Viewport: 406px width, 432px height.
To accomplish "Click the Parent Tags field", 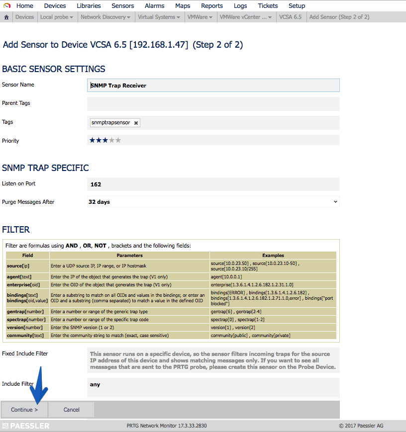I will point(213,104).
